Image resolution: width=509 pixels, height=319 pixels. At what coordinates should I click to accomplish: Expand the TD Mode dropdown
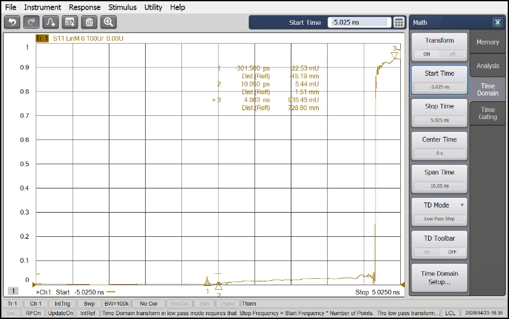[462, 206]
